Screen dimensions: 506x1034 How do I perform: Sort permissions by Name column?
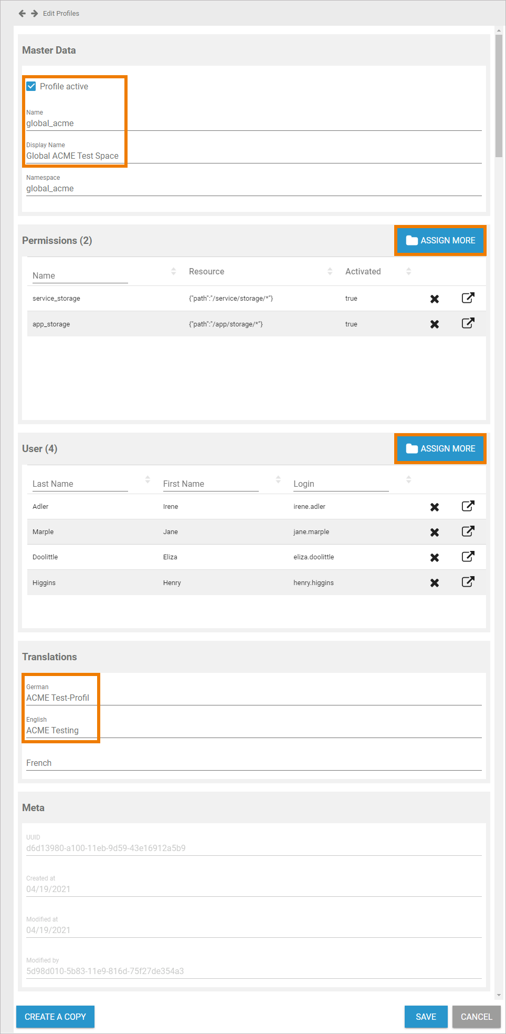tap(173, 271)
